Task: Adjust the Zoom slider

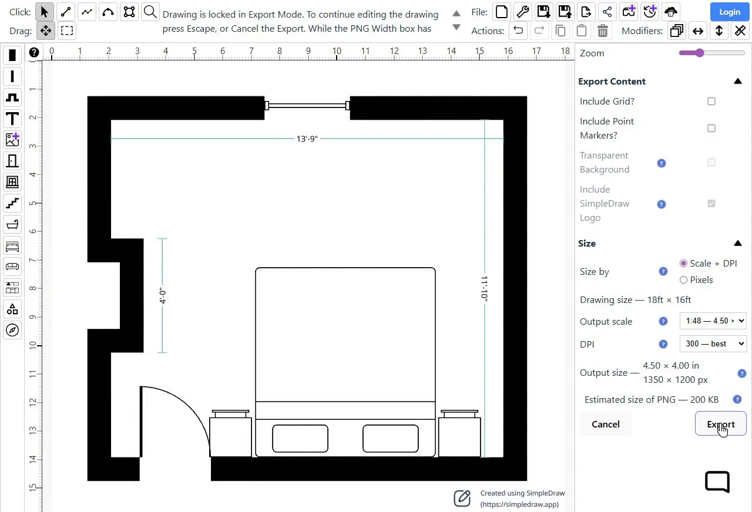Action: pos(712,53)
